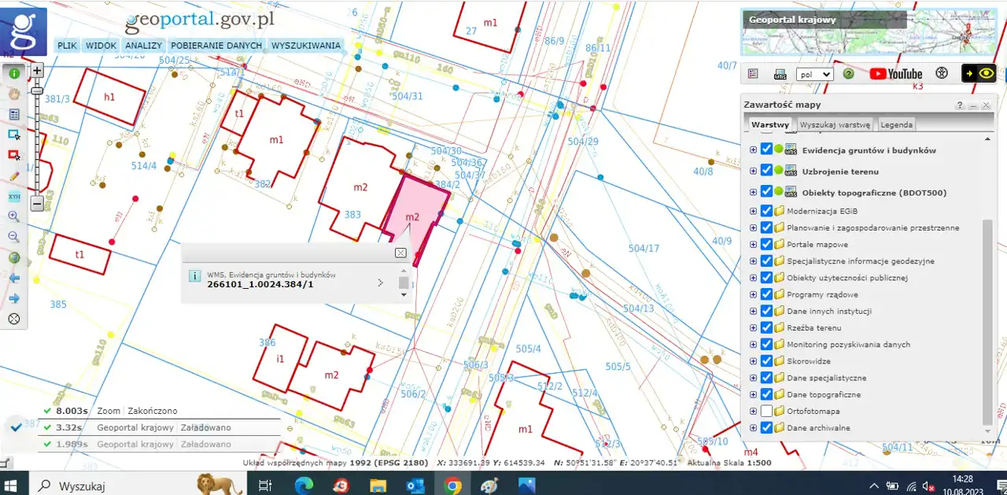The image size is (1007, 495).
Task: Switch to the Legenda tab
Action: (896, 124)
